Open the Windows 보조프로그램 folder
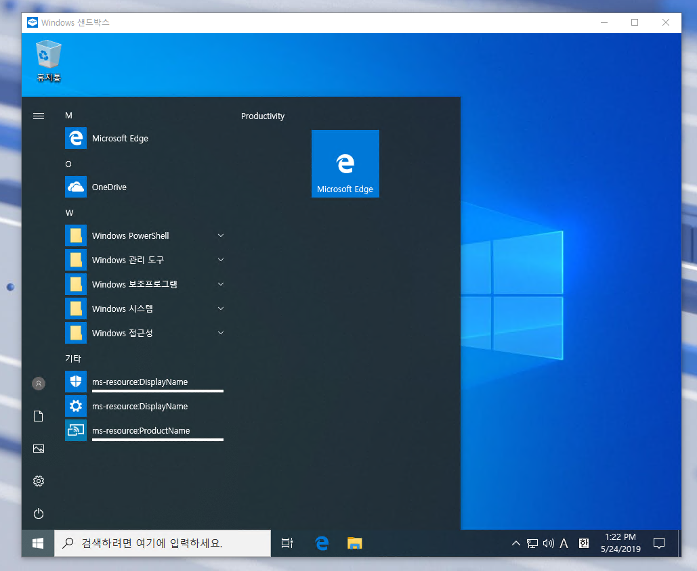Viewport: 697px width, 571px height. [x=144, y=284]
